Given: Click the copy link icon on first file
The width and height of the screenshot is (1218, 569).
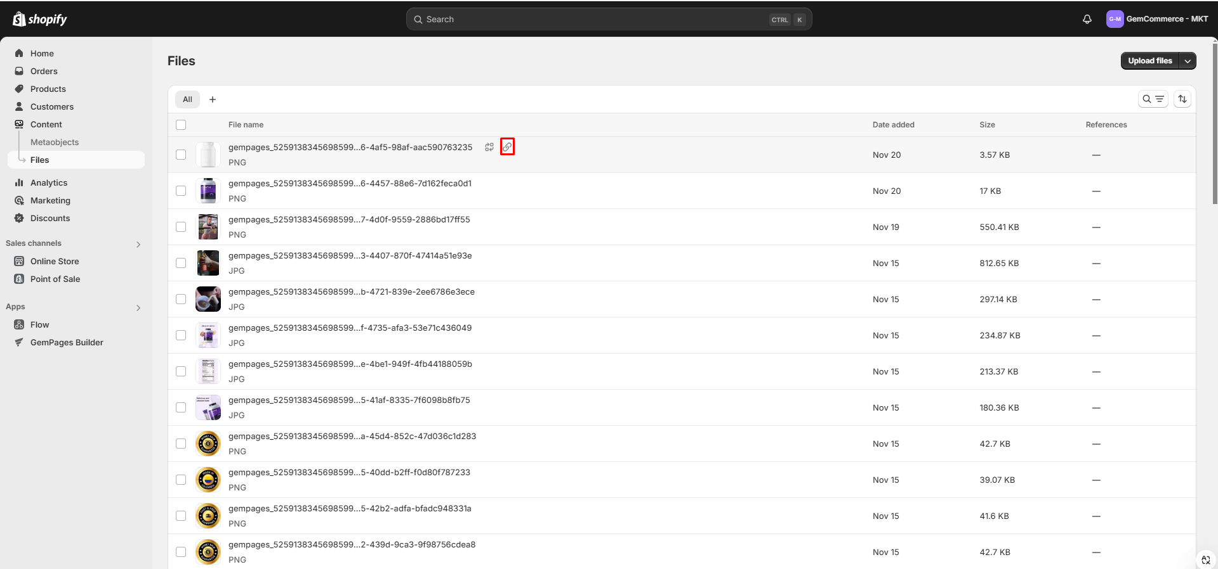Looking at the screenshot, I should click(507, 147).
